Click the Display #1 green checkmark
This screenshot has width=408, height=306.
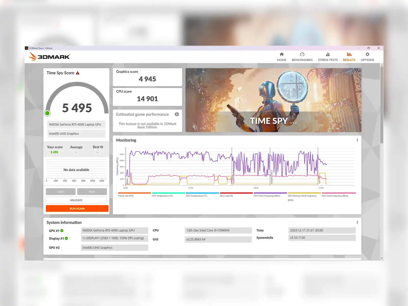point(66,238)
